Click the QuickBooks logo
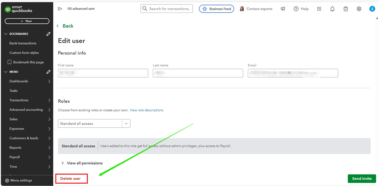 pyautogui.click(x=18, y=9)
